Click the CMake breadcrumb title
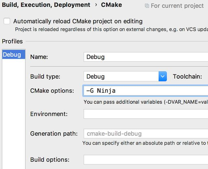208x169 pixels. pyautogui.click(x=111, y=5)
